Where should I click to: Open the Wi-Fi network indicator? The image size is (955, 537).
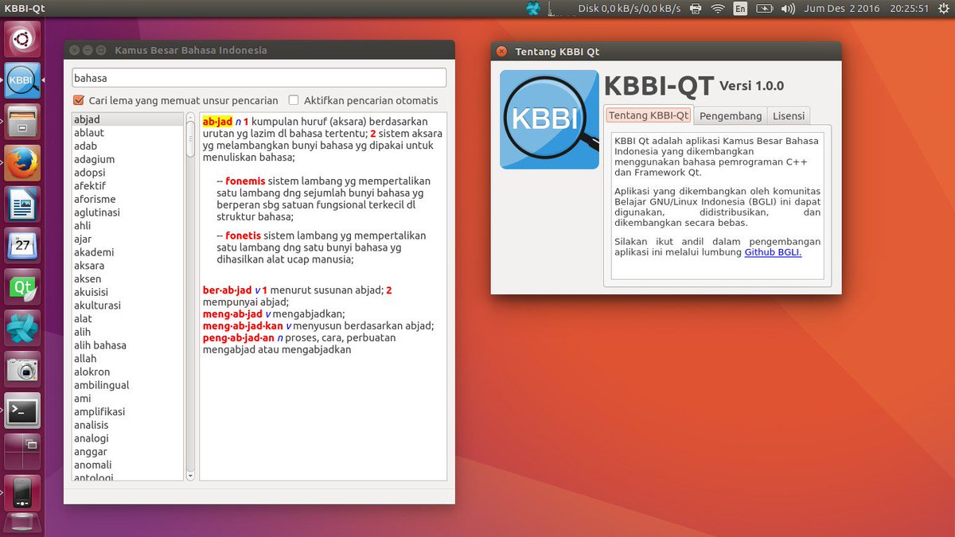coord(718,9)
